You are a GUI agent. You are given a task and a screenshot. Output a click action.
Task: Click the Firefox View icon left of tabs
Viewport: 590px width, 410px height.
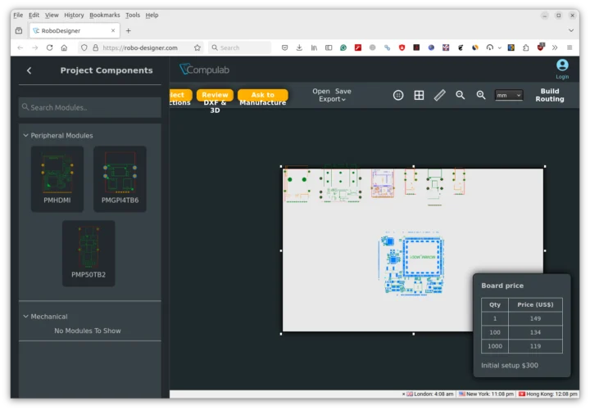[19, 30]
